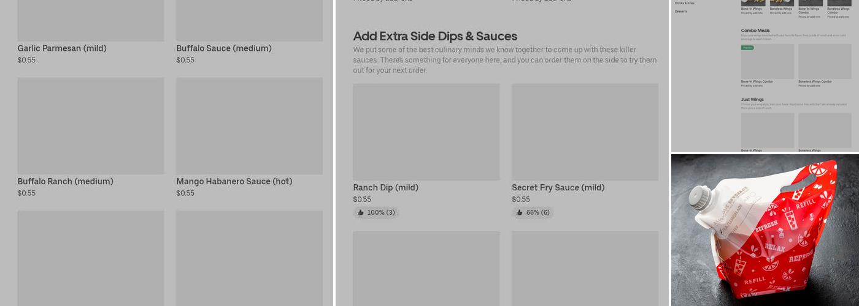Click the Add Extra Side Dips & Sauces heading
The image size is (859, 306).
(435, 36)
